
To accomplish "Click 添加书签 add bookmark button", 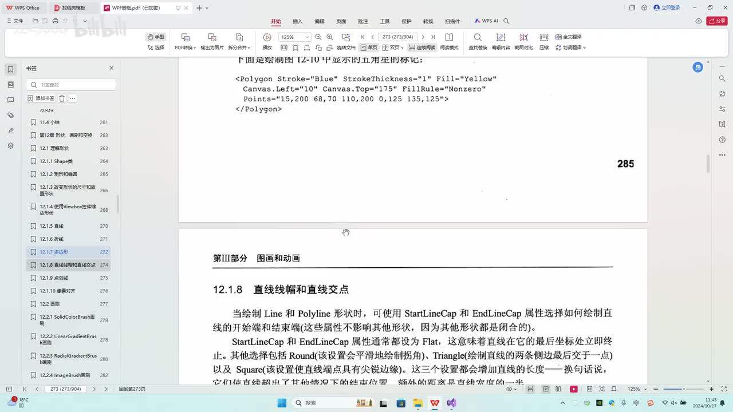I will click(41, 98).
